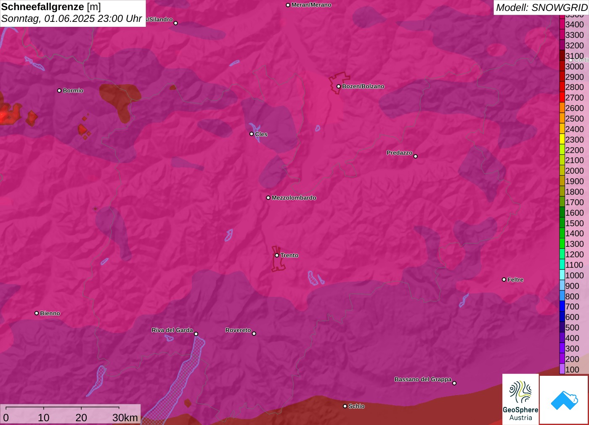
Task: Click the 30km scale bar label
Action: point(125,417)
